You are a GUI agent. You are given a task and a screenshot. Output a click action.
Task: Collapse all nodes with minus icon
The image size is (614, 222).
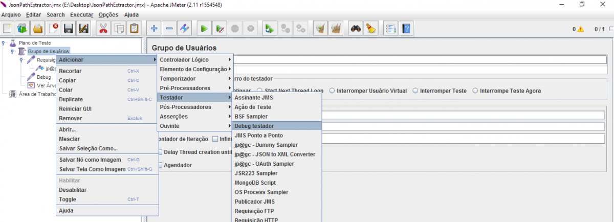click(x=169, y=29)
